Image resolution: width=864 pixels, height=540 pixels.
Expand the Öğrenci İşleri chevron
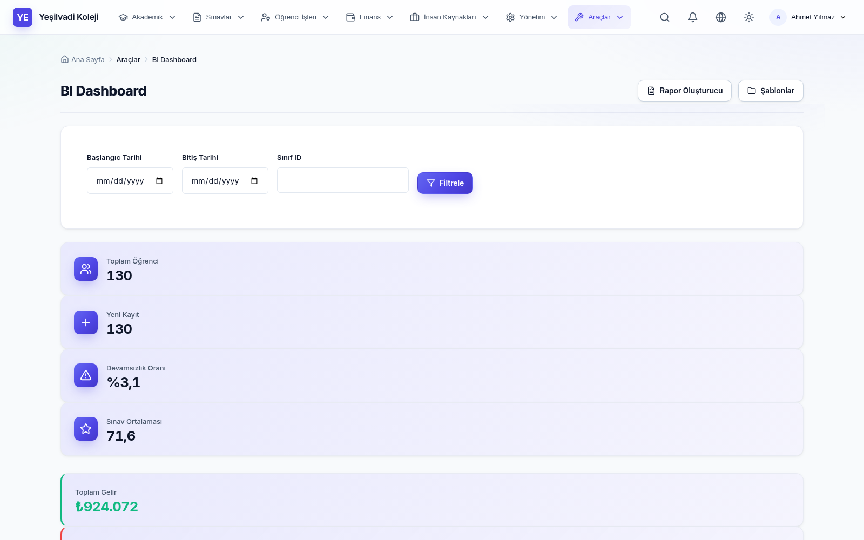point(326,17)
